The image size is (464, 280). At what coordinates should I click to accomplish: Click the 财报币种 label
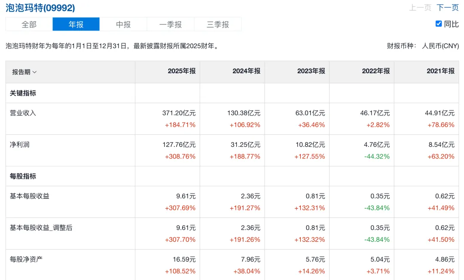[x=402, y=46]
